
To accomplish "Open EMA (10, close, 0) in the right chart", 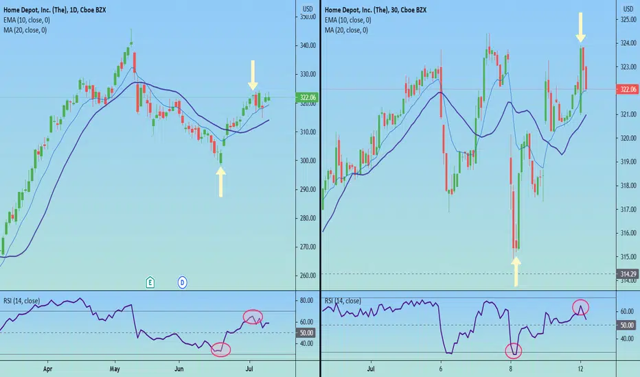I will click(347, 20).
